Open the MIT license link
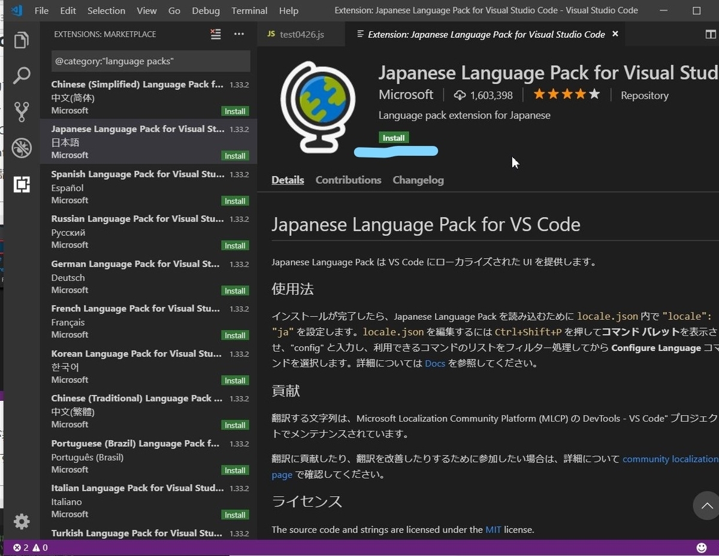Screen dimensions: 719x556 tap(493, 530)
